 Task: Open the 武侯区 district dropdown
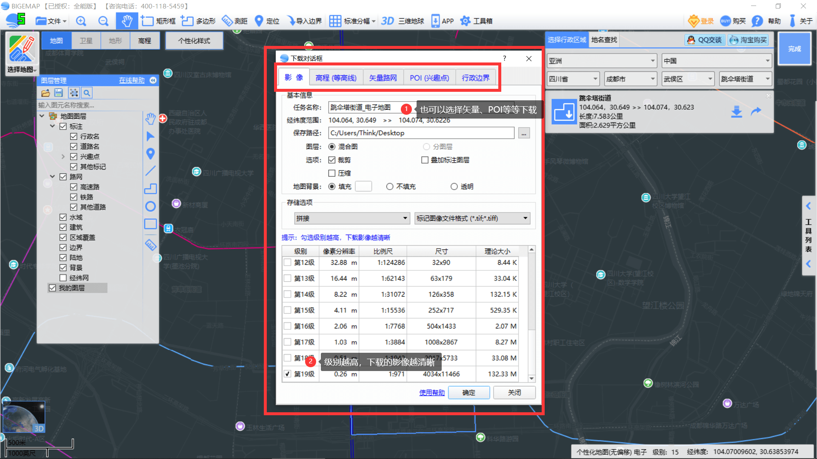[688, 79]
